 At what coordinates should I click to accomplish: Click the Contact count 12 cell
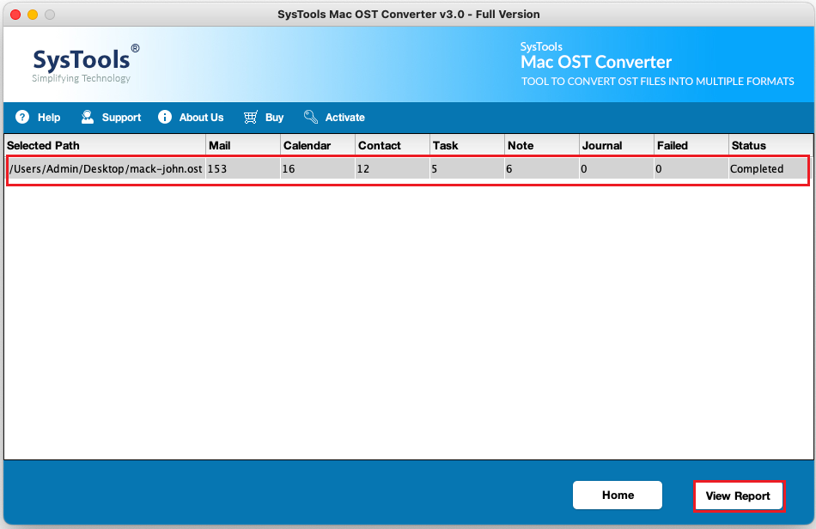(393, 169)
